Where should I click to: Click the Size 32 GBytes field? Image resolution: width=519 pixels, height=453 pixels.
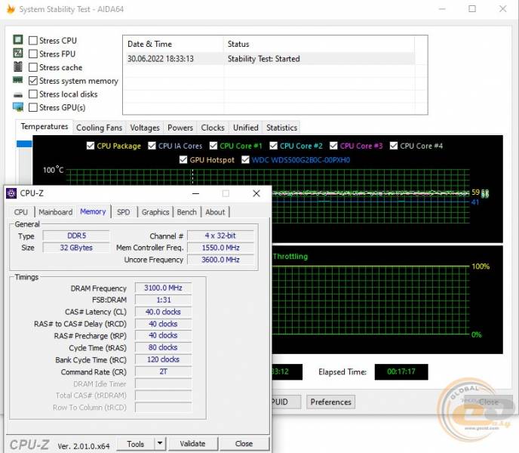[76, 248]
